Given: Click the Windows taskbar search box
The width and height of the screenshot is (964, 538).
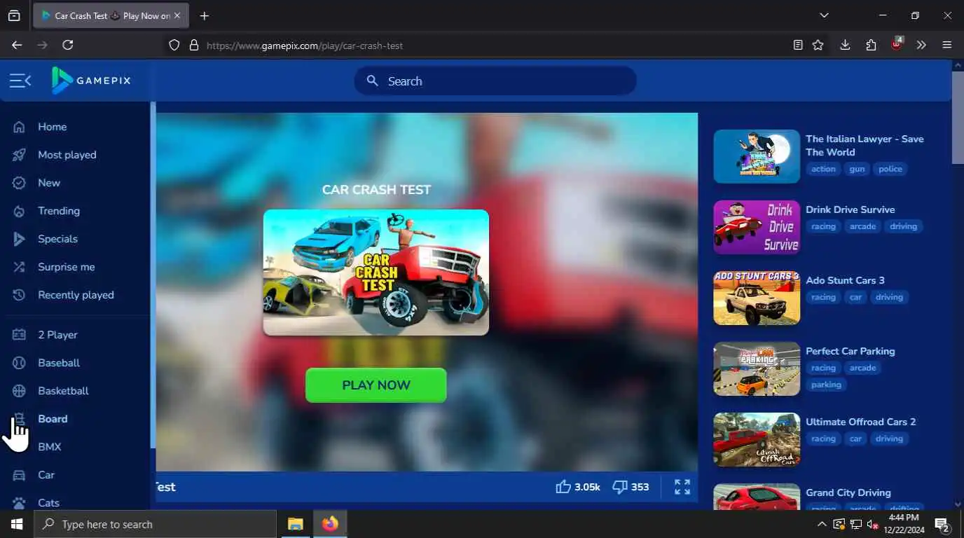Looking at the screenshot, I should click(156, 524).
